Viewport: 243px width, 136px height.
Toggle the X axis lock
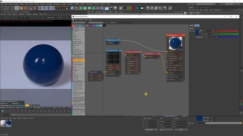(40, 8)
